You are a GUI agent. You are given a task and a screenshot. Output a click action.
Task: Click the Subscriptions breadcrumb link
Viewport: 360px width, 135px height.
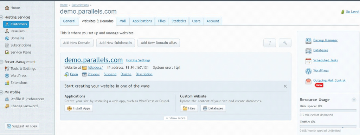[80, 5]
